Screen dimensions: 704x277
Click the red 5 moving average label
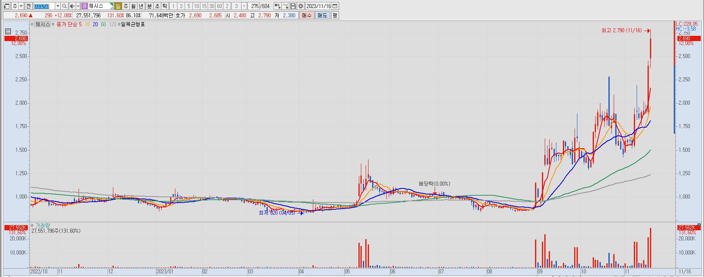pos(80,25)
